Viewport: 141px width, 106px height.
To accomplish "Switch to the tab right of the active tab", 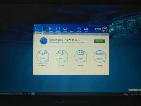I will pos(47,34).
